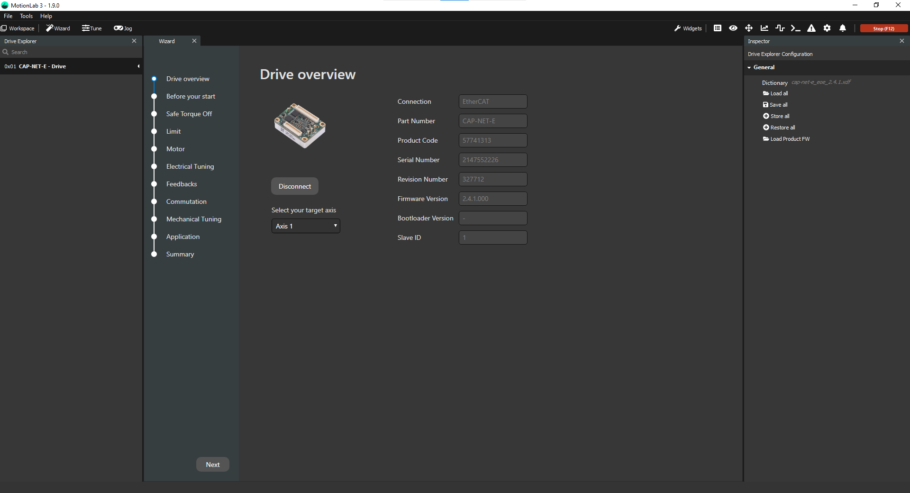This screenshot has height=493, width=910.
Task: Switch to the Wizard tab
Action: pyautogui.click(x=166, y=41)
